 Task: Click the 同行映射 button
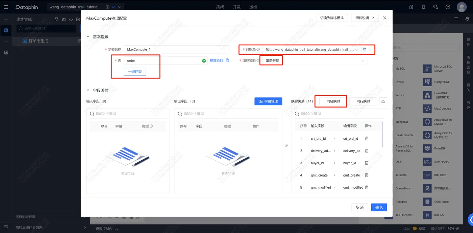tap(363, 101)
